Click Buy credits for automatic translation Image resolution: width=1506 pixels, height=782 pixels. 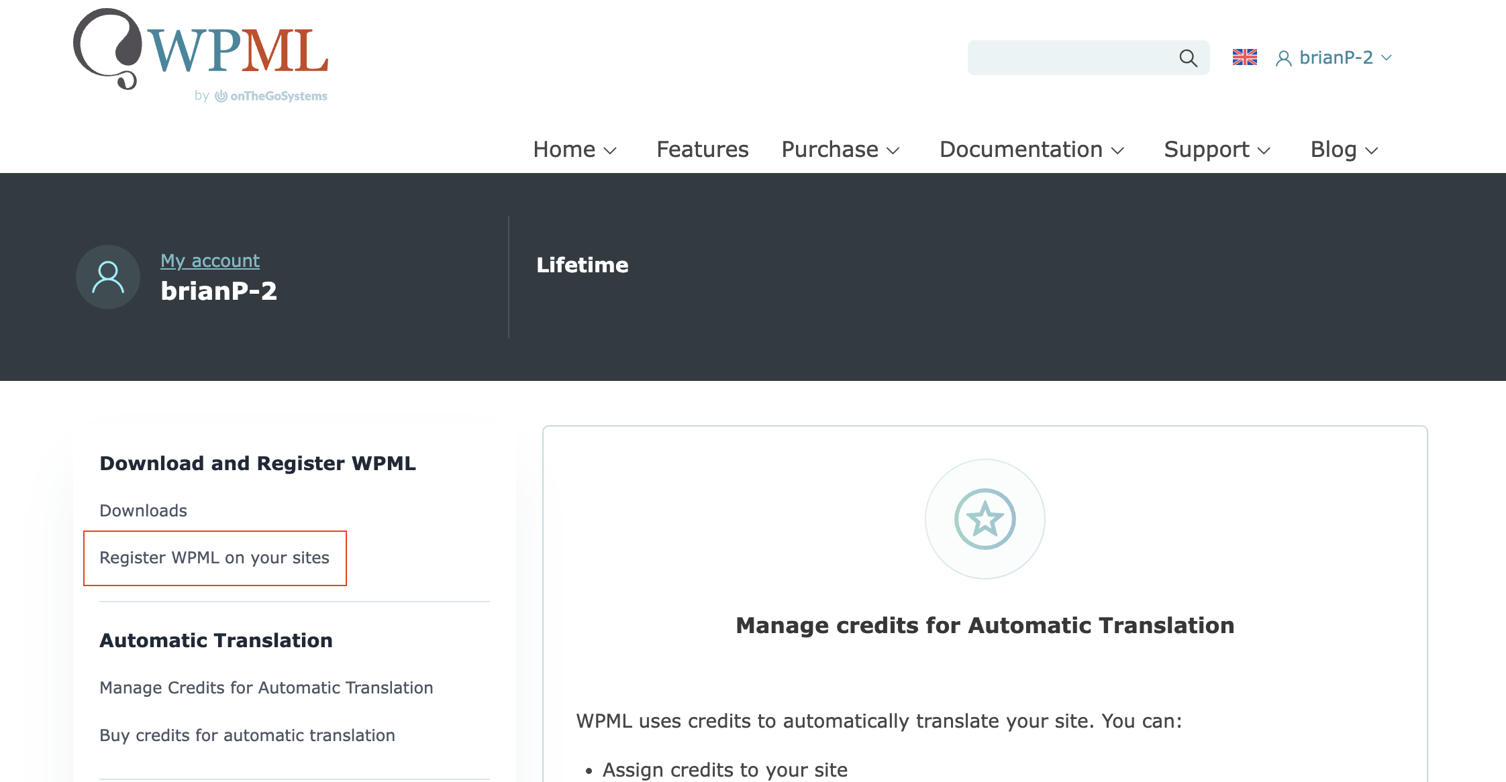[x=247, y=736]
